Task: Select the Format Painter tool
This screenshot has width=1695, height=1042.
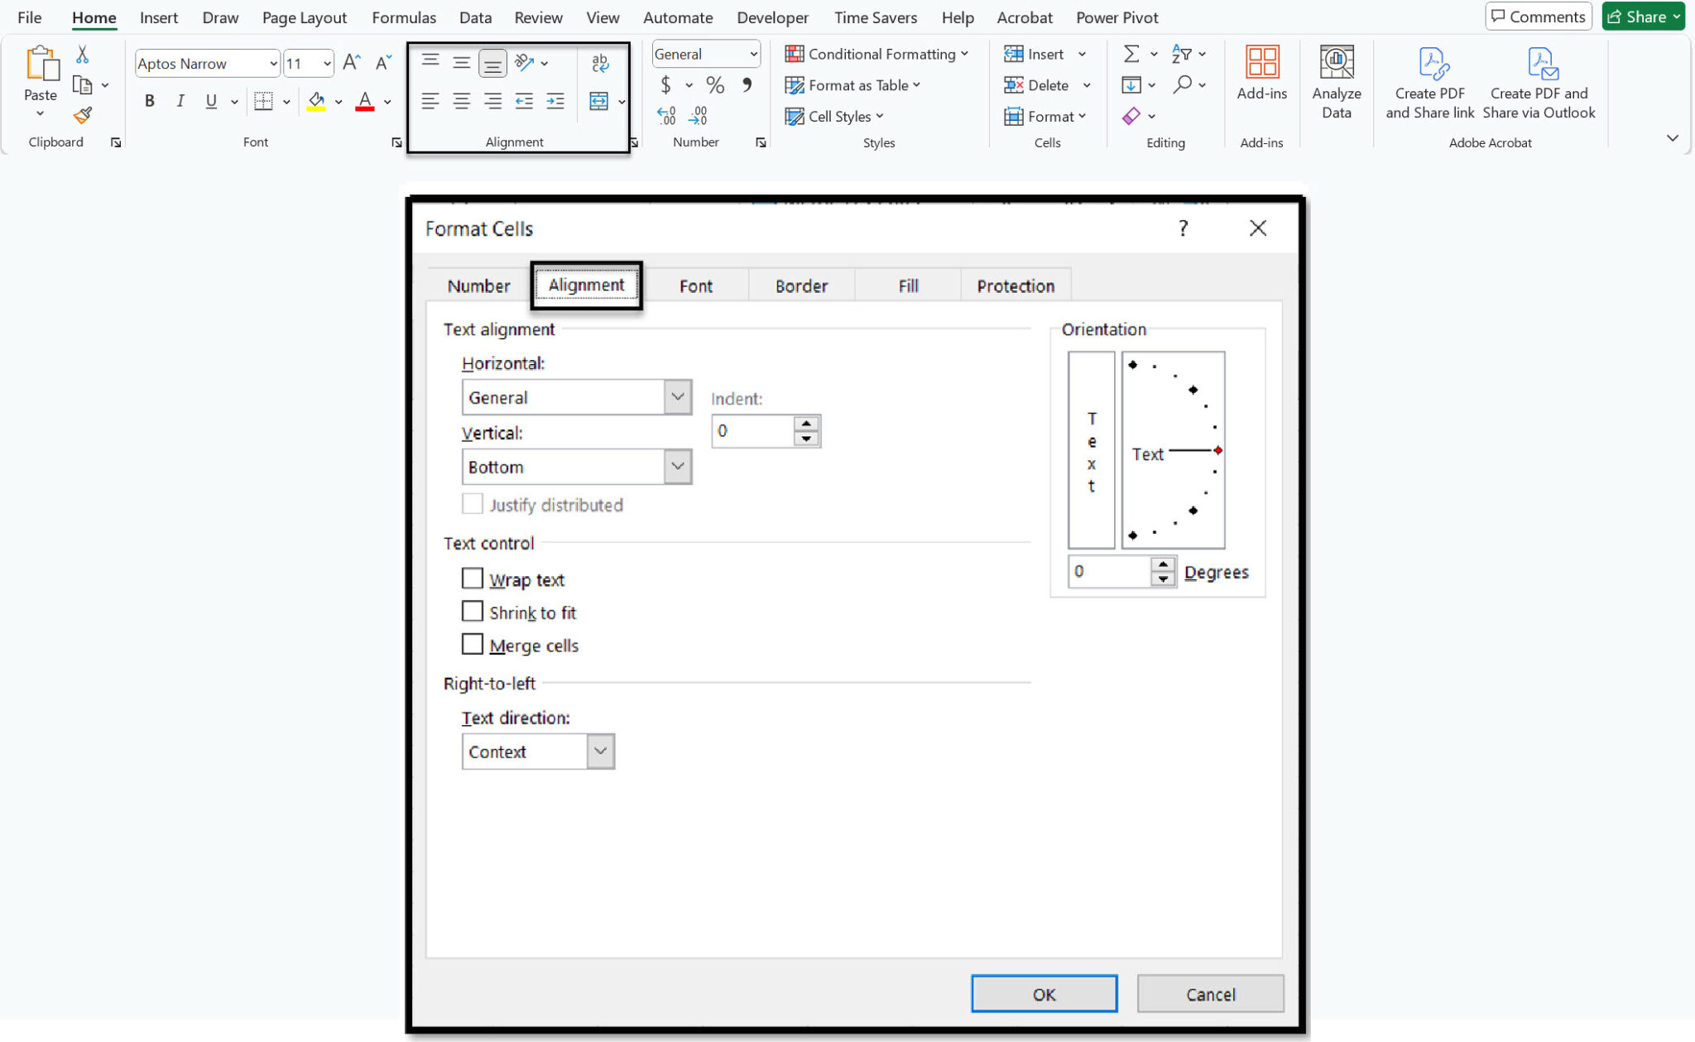Action: pos(82,116)
